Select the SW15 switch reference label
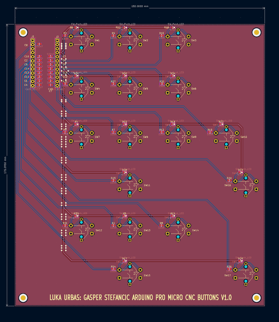The image size is (279, 322). click(x=147, y=275)
